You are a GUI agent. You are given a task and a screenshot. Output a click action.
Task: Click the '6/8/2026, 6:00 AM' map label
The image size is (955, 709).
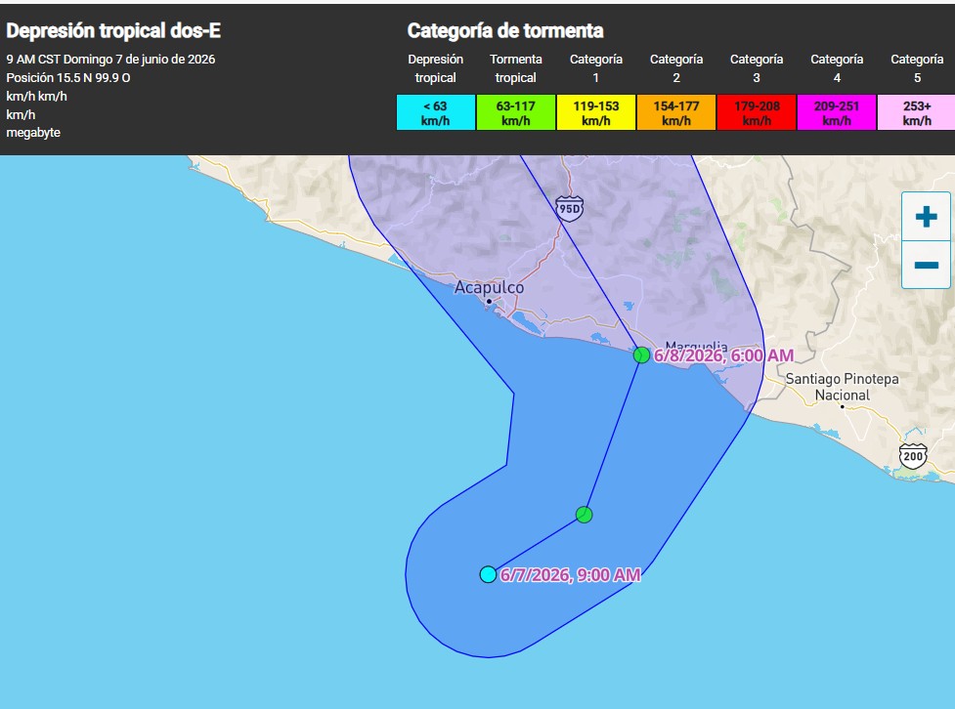point(723,355)
